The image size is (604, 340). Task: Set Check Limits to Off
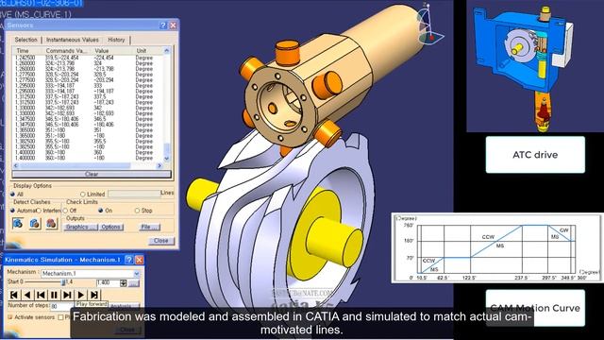(65, 211)
